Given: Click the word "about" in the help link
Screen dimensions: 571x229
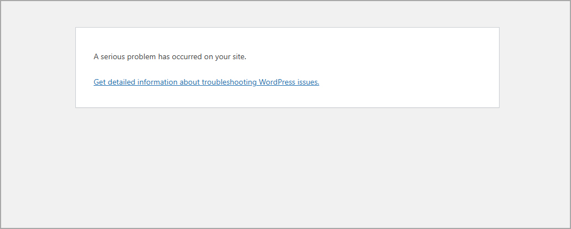Looking at the screenshot, I should 193,82.
